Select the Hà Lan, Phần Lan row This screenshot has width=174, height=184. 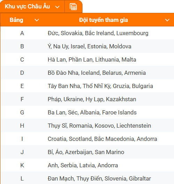(87, 59)
